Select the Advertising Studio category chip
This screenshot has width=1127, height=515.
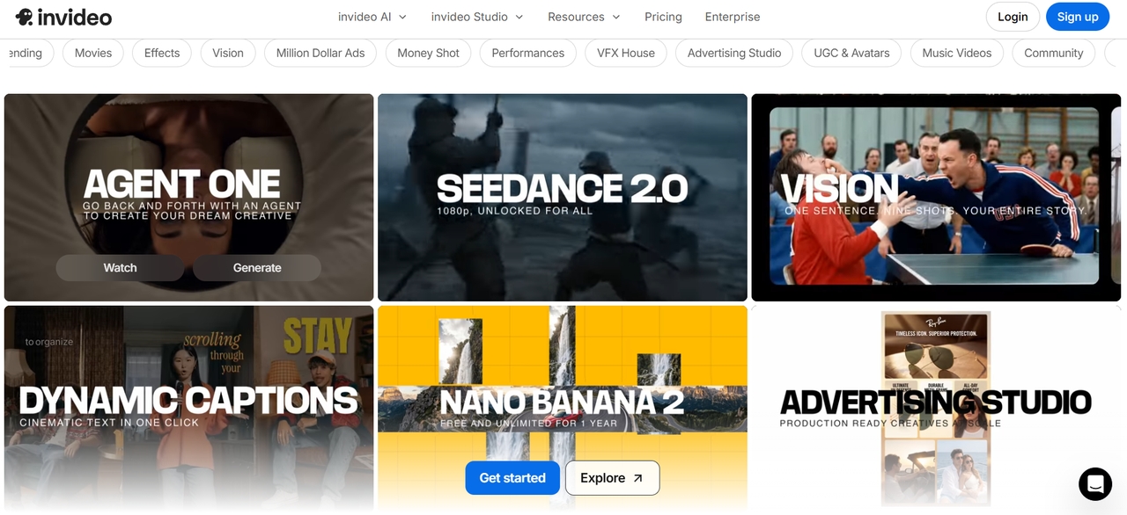coord(734,53)
